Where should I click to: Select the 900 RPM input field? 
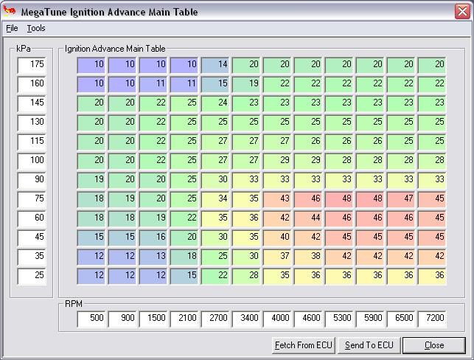pyautogui.click(x=122, y=319)
